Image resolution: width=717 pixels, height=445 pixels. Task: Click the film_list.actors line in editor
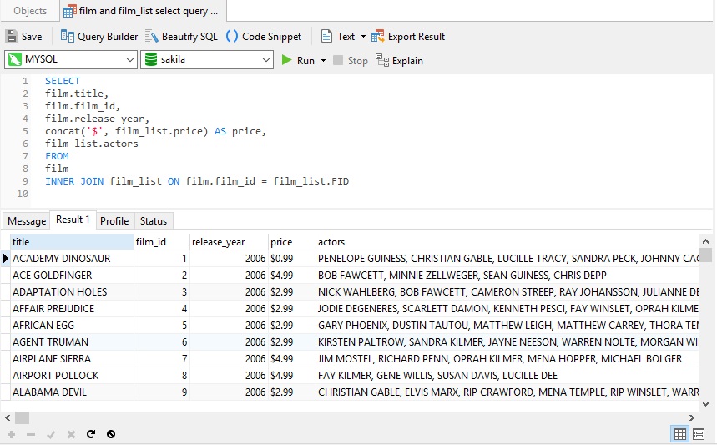click(92, 144)
